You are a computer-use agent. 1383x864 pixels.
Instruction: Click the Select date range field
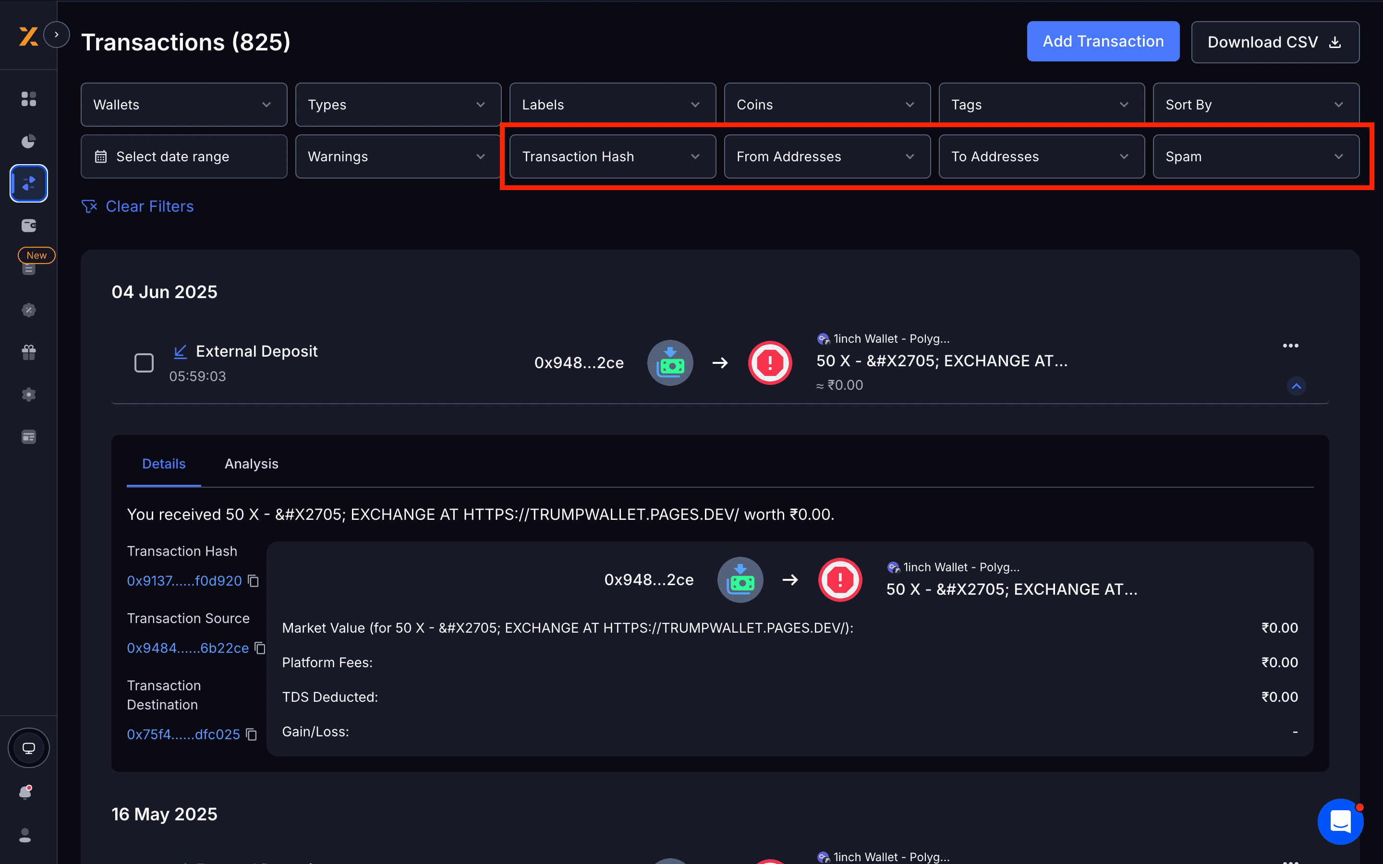pyautogui.click(x=183, y=156)
